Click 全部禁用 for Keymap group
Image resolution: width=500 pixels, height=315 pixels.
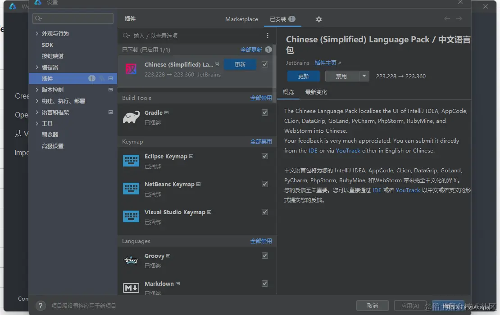pos(261,142)
